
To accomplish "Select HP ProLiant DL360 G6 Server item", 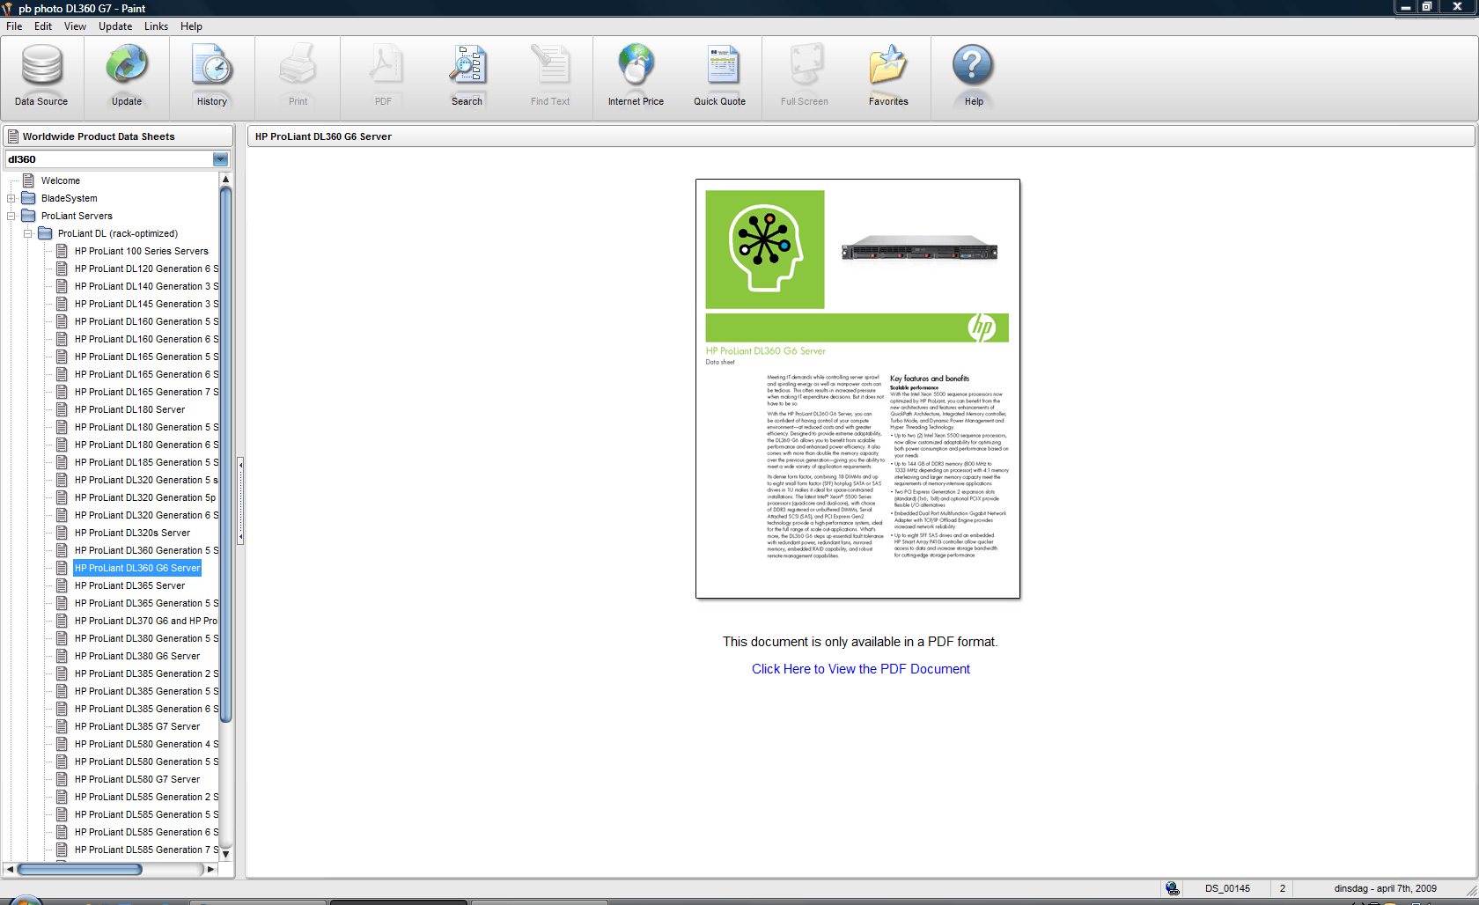I will tap(137, 568).
